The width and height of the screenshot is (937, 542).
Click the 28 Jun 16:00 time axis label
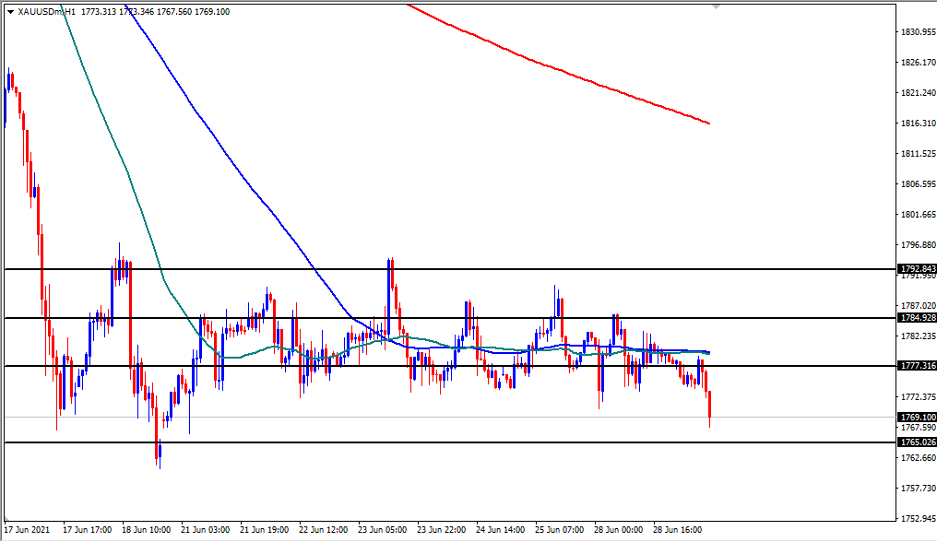click(x=678, y=530)
